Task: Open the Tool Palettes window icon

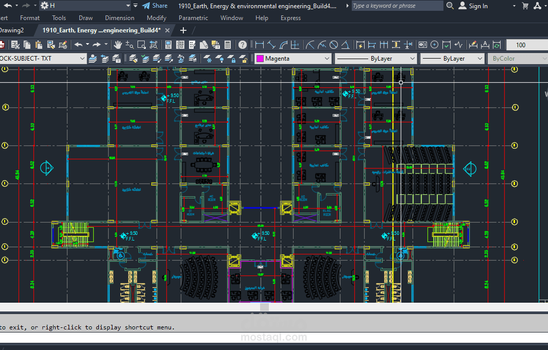Action: (192, 45)
